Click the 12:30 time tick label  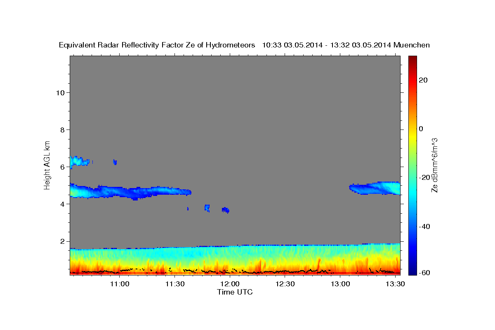[x=285, y=284]
